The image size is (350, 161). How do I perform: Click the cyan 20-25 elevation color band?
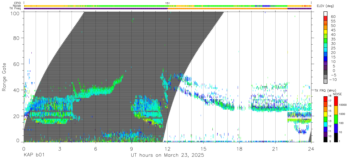pyautogui.click(x=325, y=50)
